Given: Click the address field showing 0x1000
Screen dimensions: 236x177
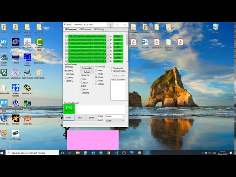Looking at the screenshot, I should tap(118, 47).
